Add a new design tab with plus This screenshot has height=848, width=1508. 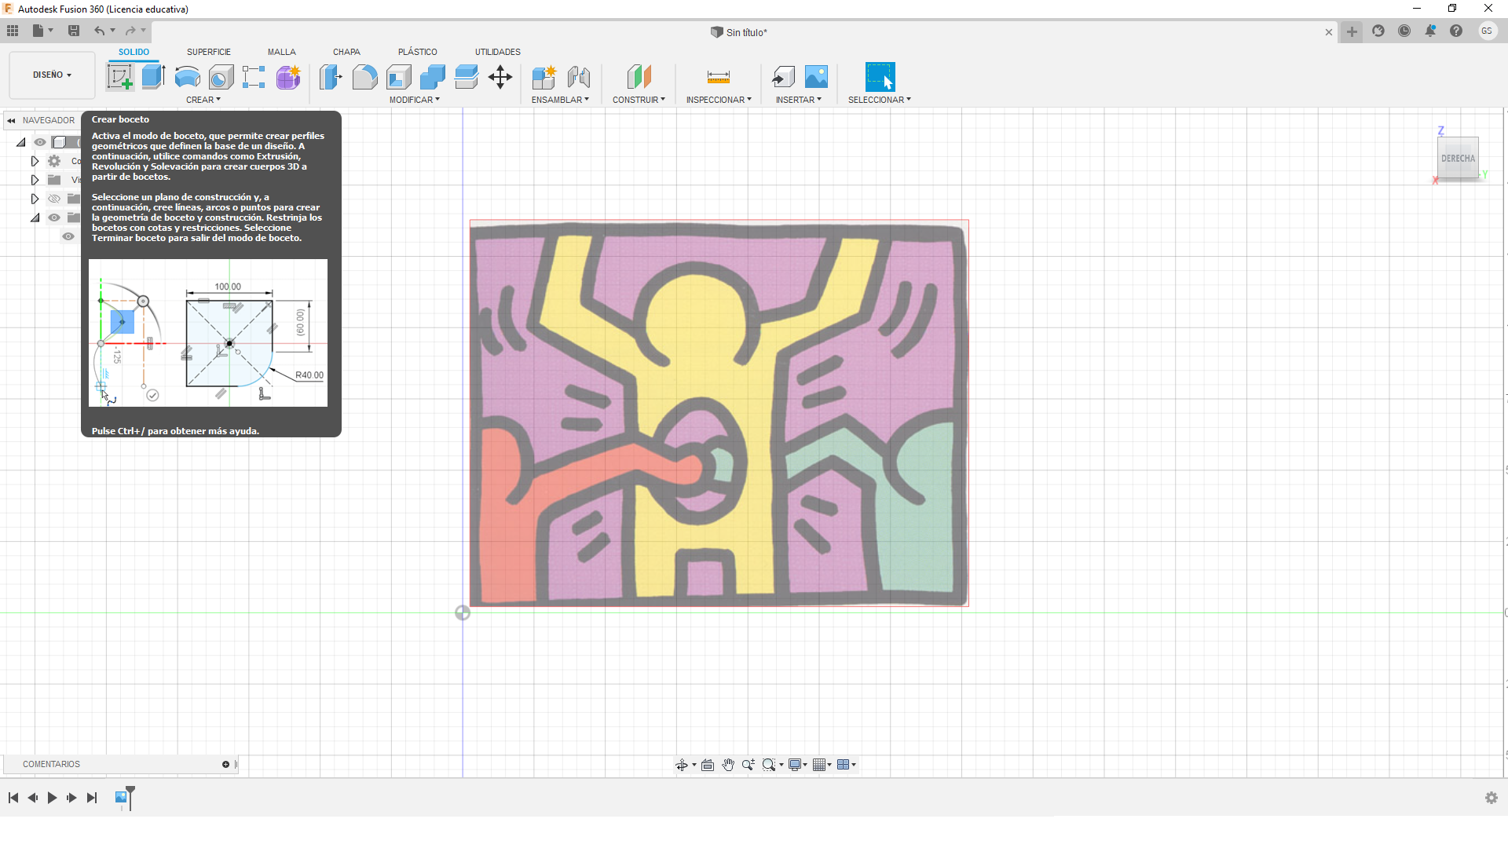(x=1352, y=31)
